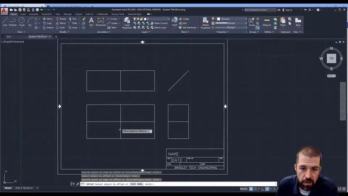
Task: Click the Edit Attributes button
Action: [x=188, y=28]
